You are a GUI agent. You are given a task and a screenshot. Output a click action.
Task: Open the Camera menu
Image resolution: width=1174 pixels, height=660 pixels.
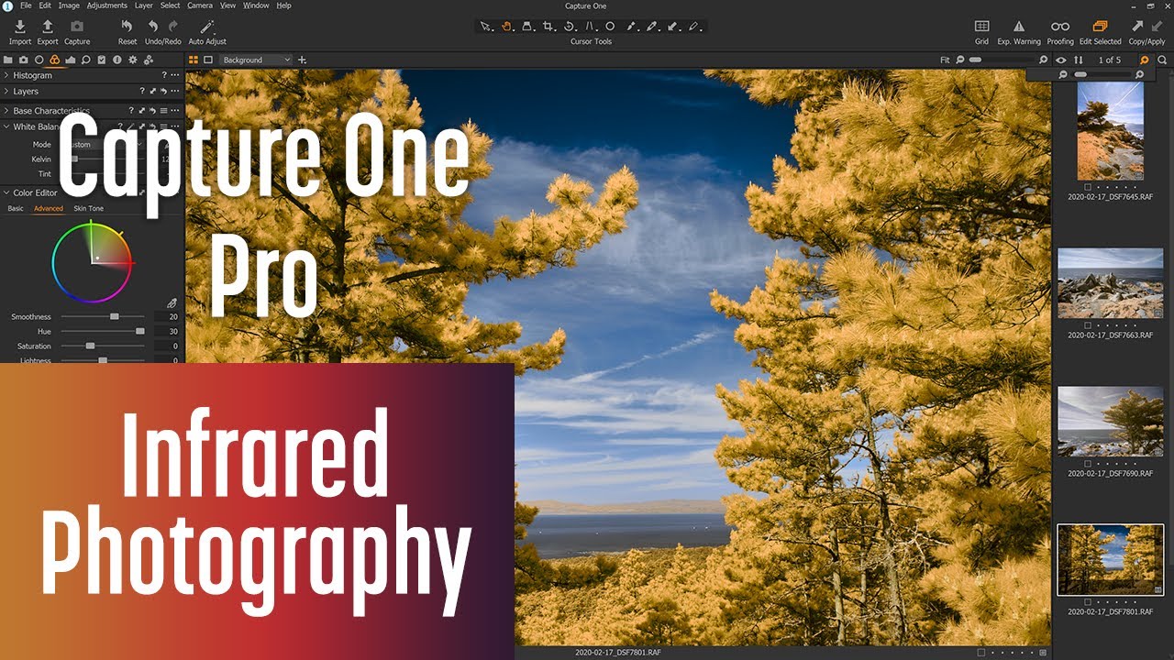coord(200,5)
